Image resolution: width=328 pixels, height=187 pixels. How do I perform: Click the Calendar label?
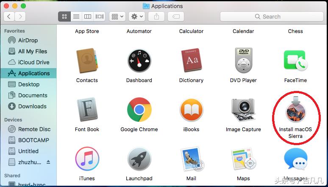(243, 31)
